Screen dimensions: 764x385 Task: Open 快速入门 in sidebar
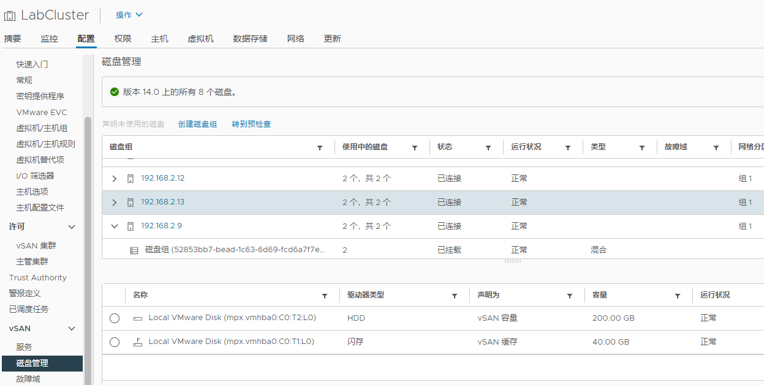coord(32,64)
